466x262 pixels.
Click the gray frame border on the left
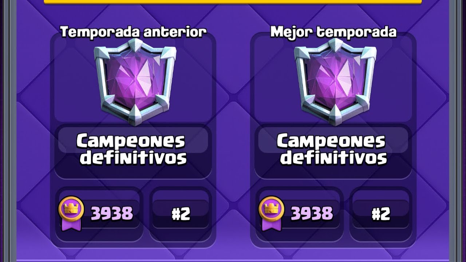[9, 131]
